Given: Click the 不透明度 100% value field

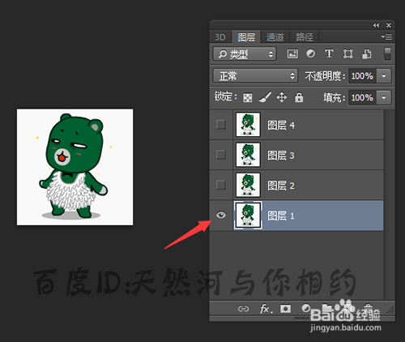Looking at the screenshot, I should 362,76.
